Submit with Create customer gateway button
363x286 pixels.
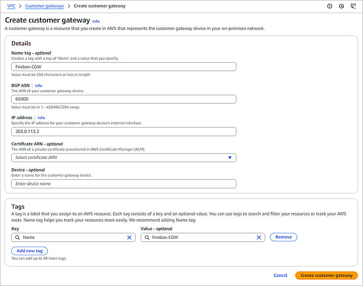pyautogui.click(x=326, y=275)
